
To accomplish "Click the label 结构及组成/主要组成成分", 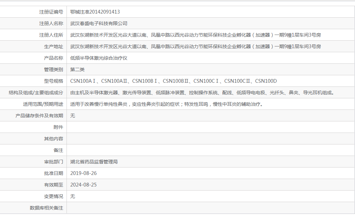I will coord(36,93).
